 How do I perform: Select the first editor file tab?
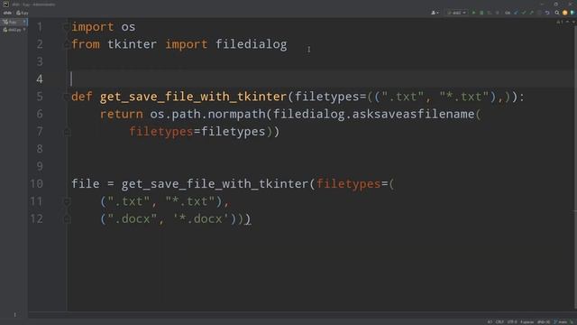click(14, 22)
